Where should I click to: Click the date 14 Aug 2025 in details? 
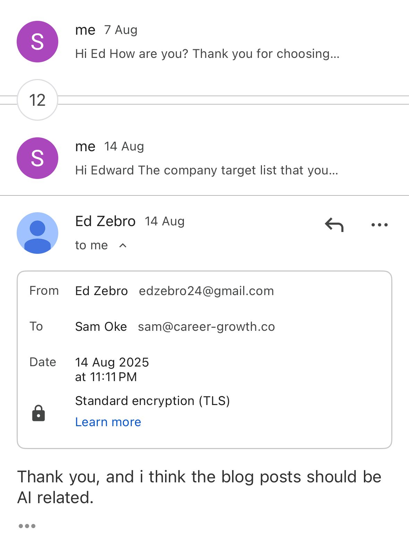tap(112, 362)
